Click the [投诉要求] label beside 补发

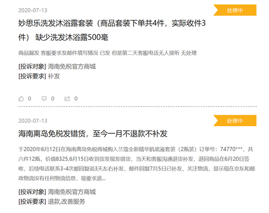click(32, 76)
